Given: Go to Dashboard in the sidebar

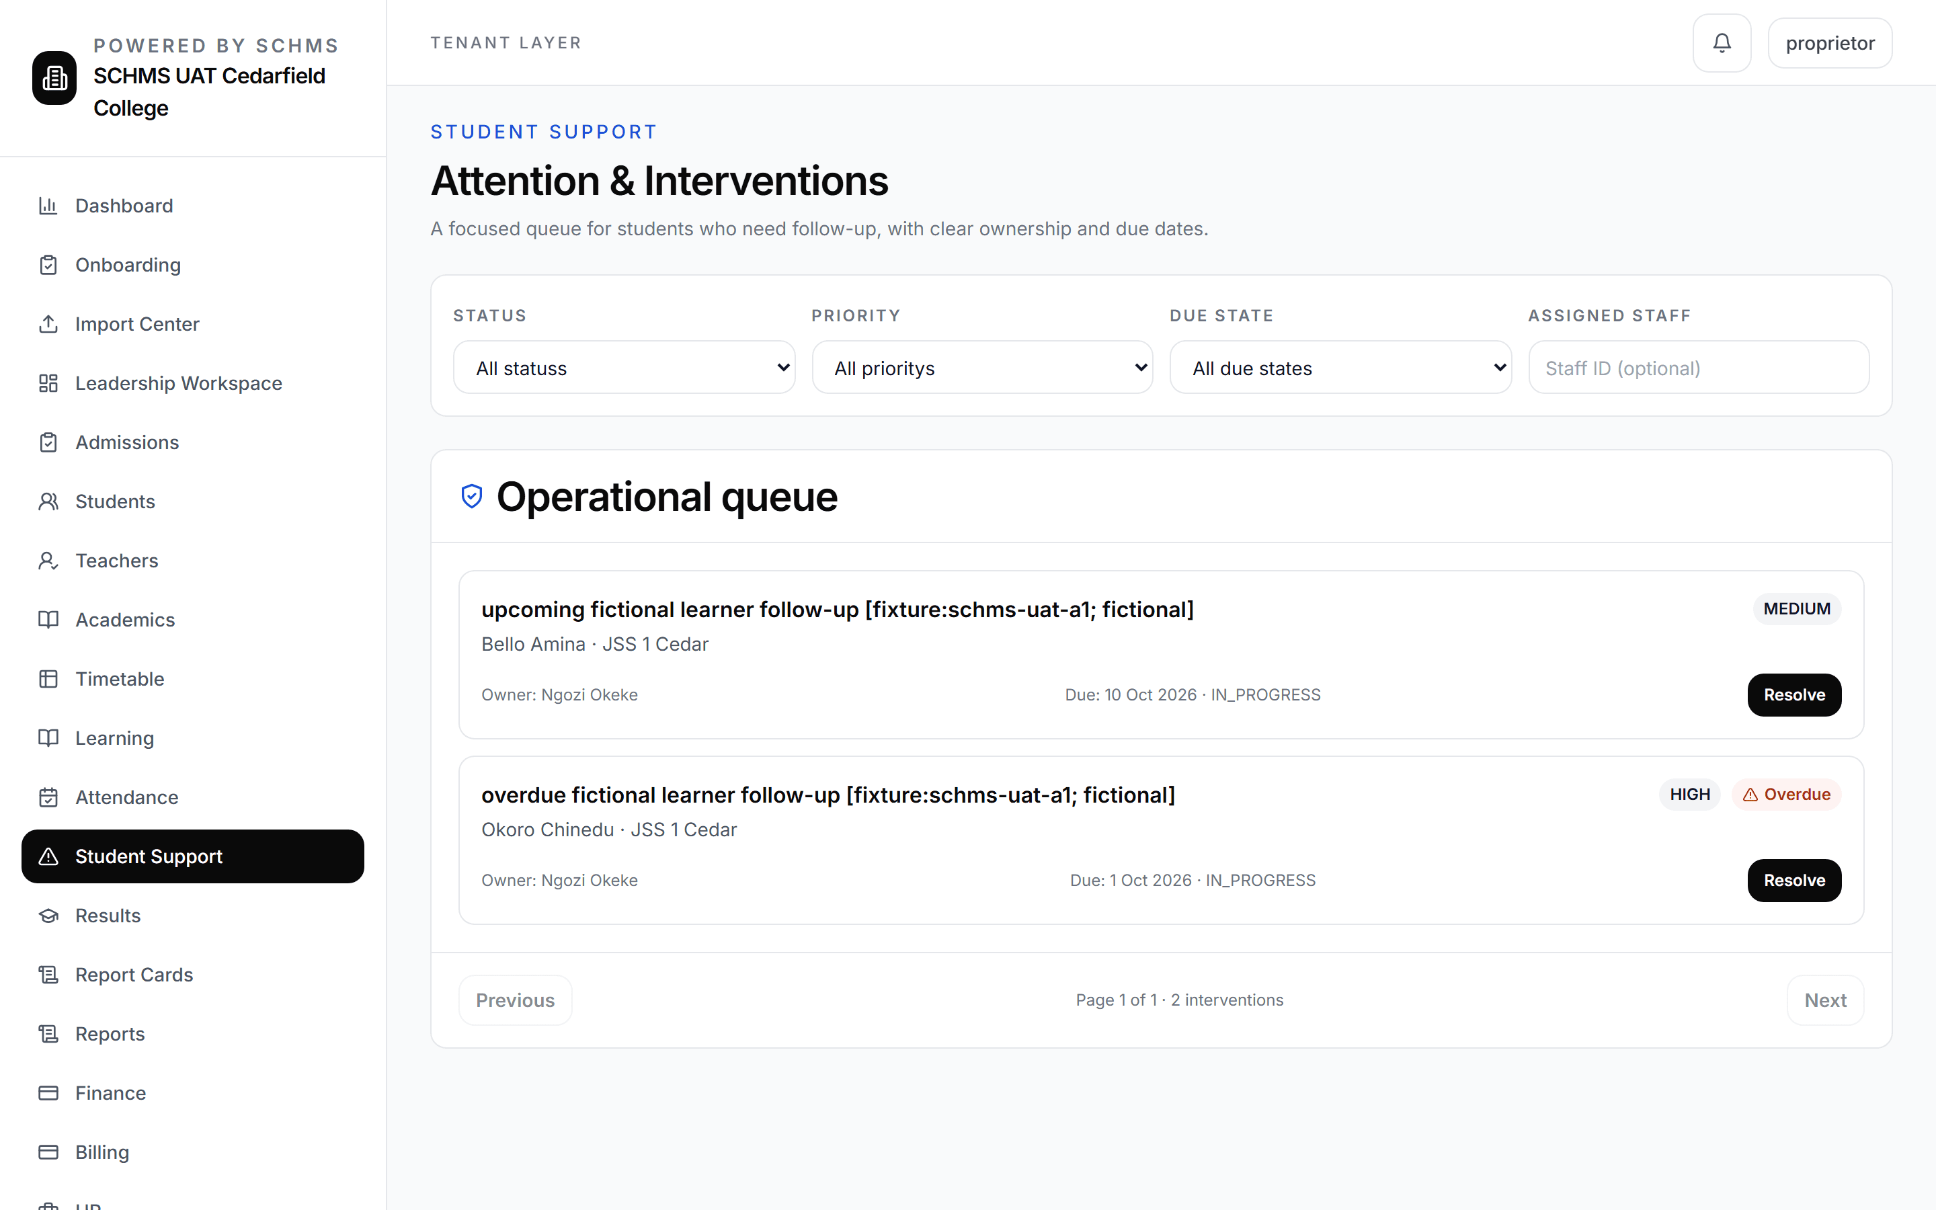Looking at the screenshot, I should pyautogui.click(x=193, y=206).
